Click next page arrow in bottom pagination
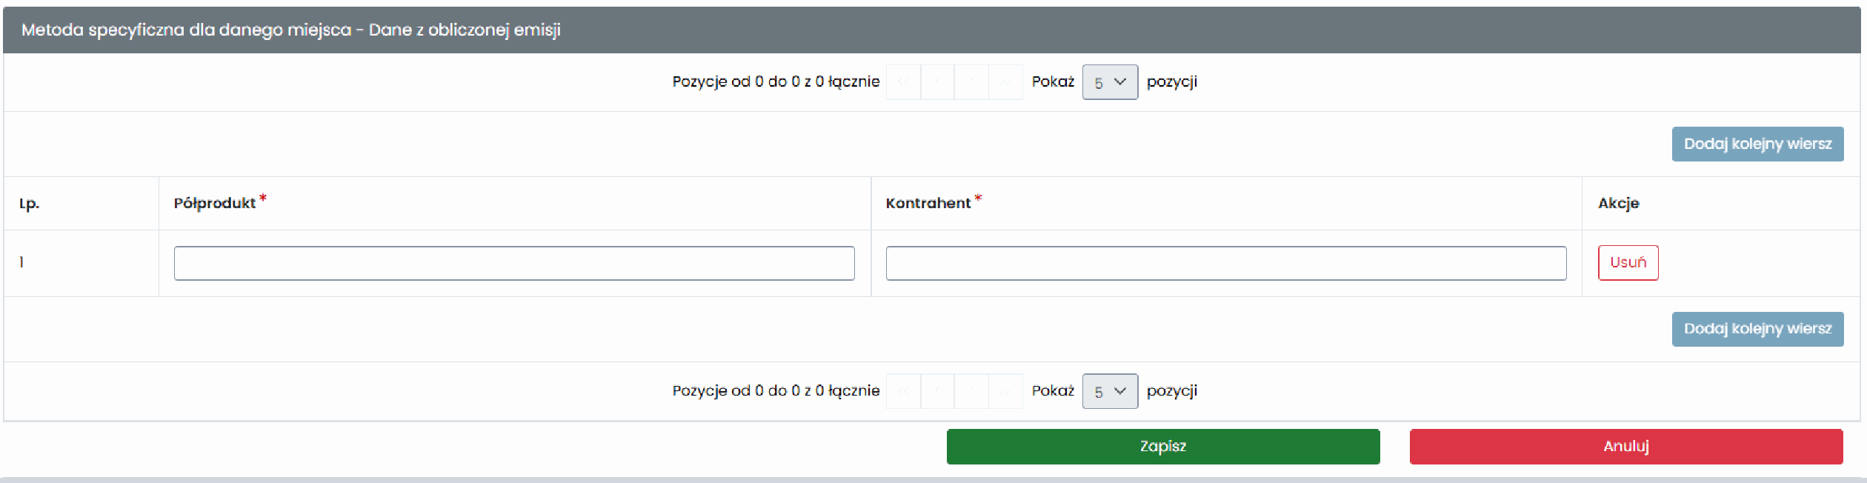The image size is (1867, 483). (971, 391)
